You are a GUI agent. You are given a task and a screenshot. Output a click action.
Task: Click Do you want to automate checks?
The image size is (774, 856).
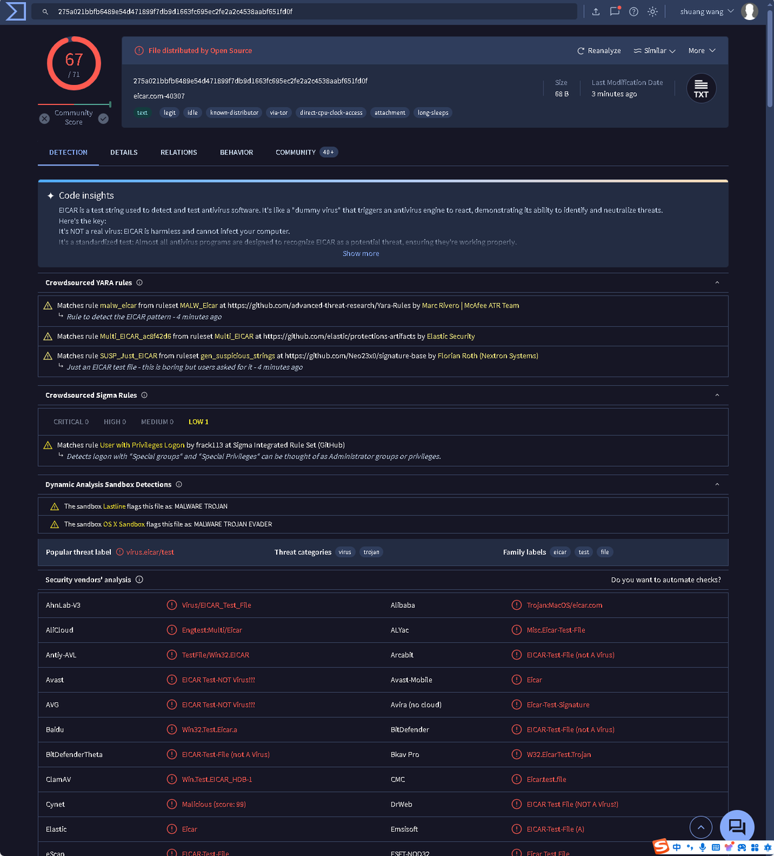pos(666,580)
